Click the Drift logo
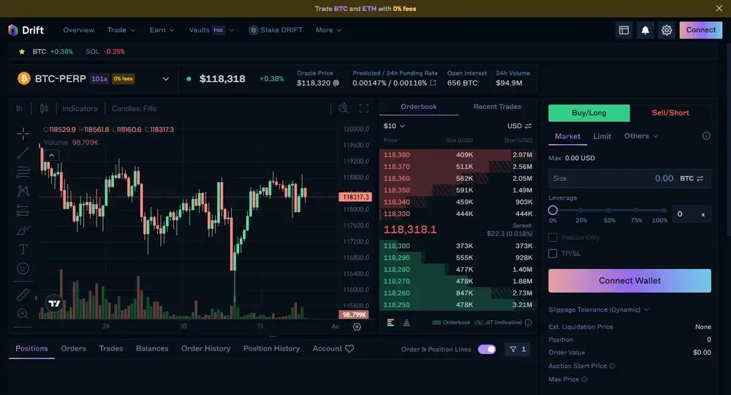731x395 pixels. tap(26, 30)
